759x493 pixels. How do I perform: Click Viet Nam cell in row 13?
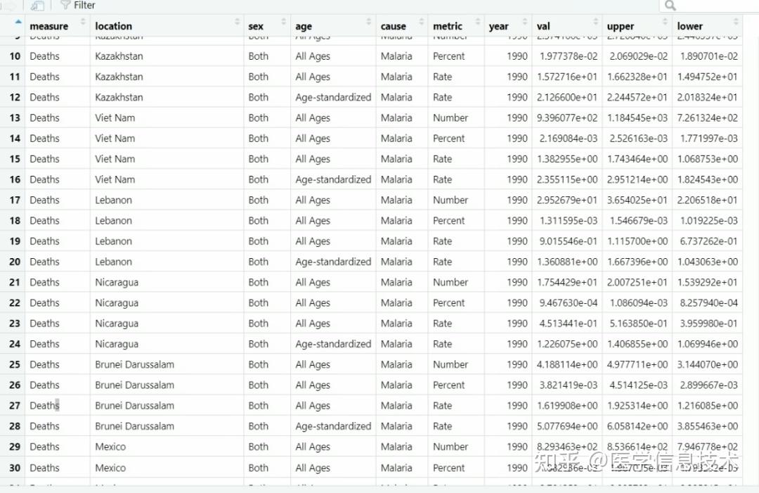coord(115,117)
